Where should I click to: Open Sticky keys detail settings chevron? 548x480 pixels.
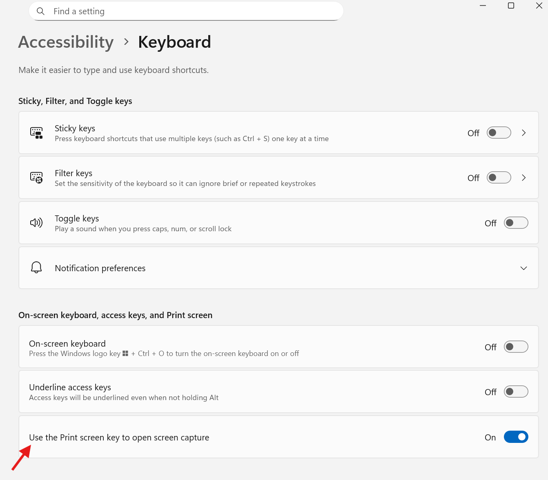click(524, 133)
